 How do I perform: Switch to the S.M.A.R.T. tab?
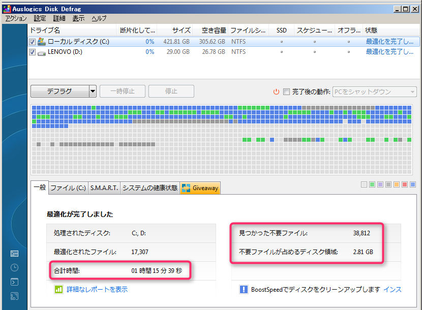pyautogui.click(x=104, y=188)
